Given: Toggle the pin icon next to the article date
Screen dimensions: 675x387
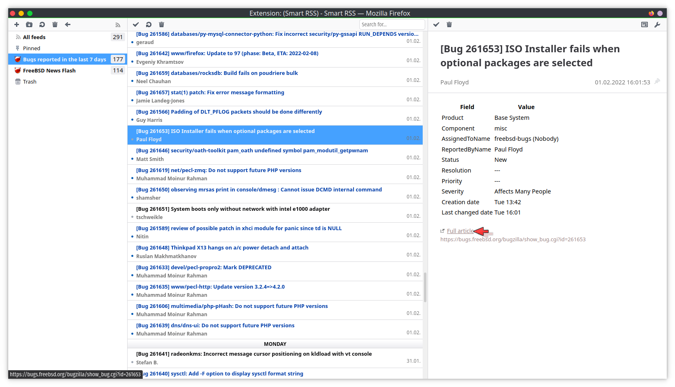Looking at the screenshot, I should (657, 82).
